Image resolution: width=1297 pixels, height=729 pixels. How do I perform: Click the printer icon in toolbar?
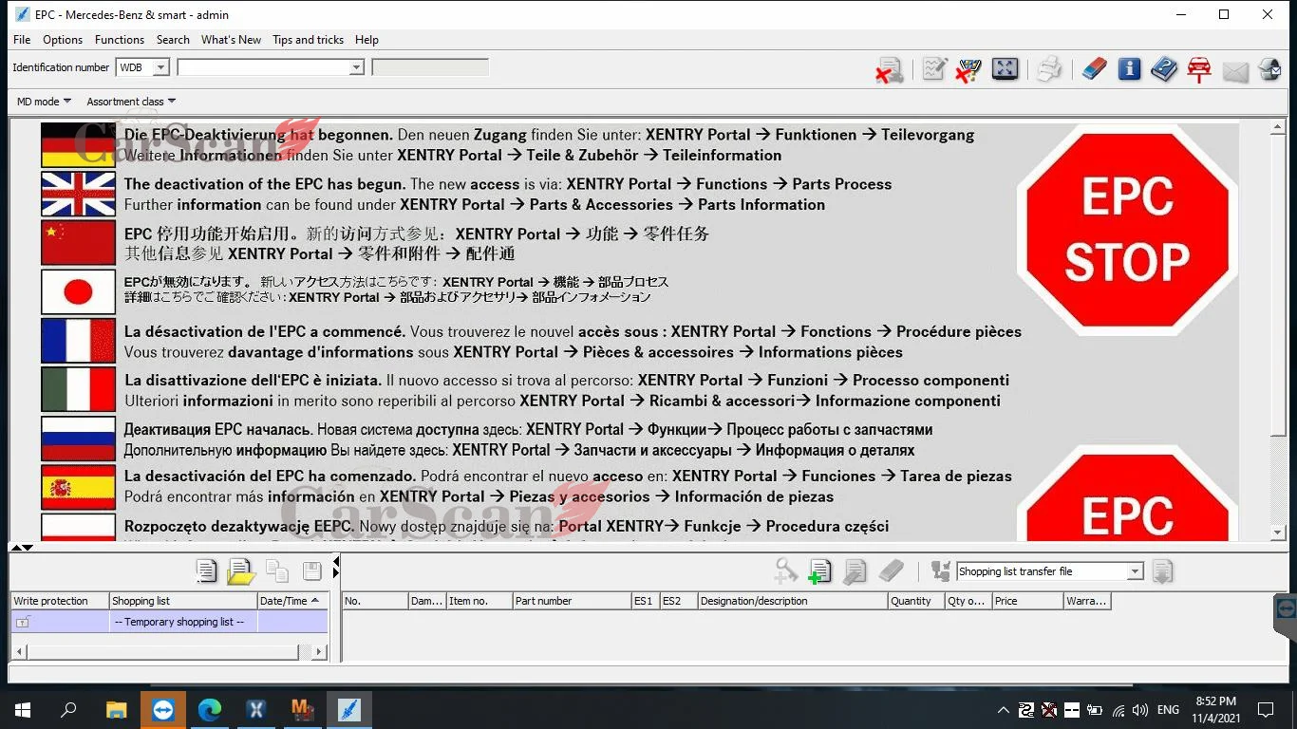(x=1048, y=69)
